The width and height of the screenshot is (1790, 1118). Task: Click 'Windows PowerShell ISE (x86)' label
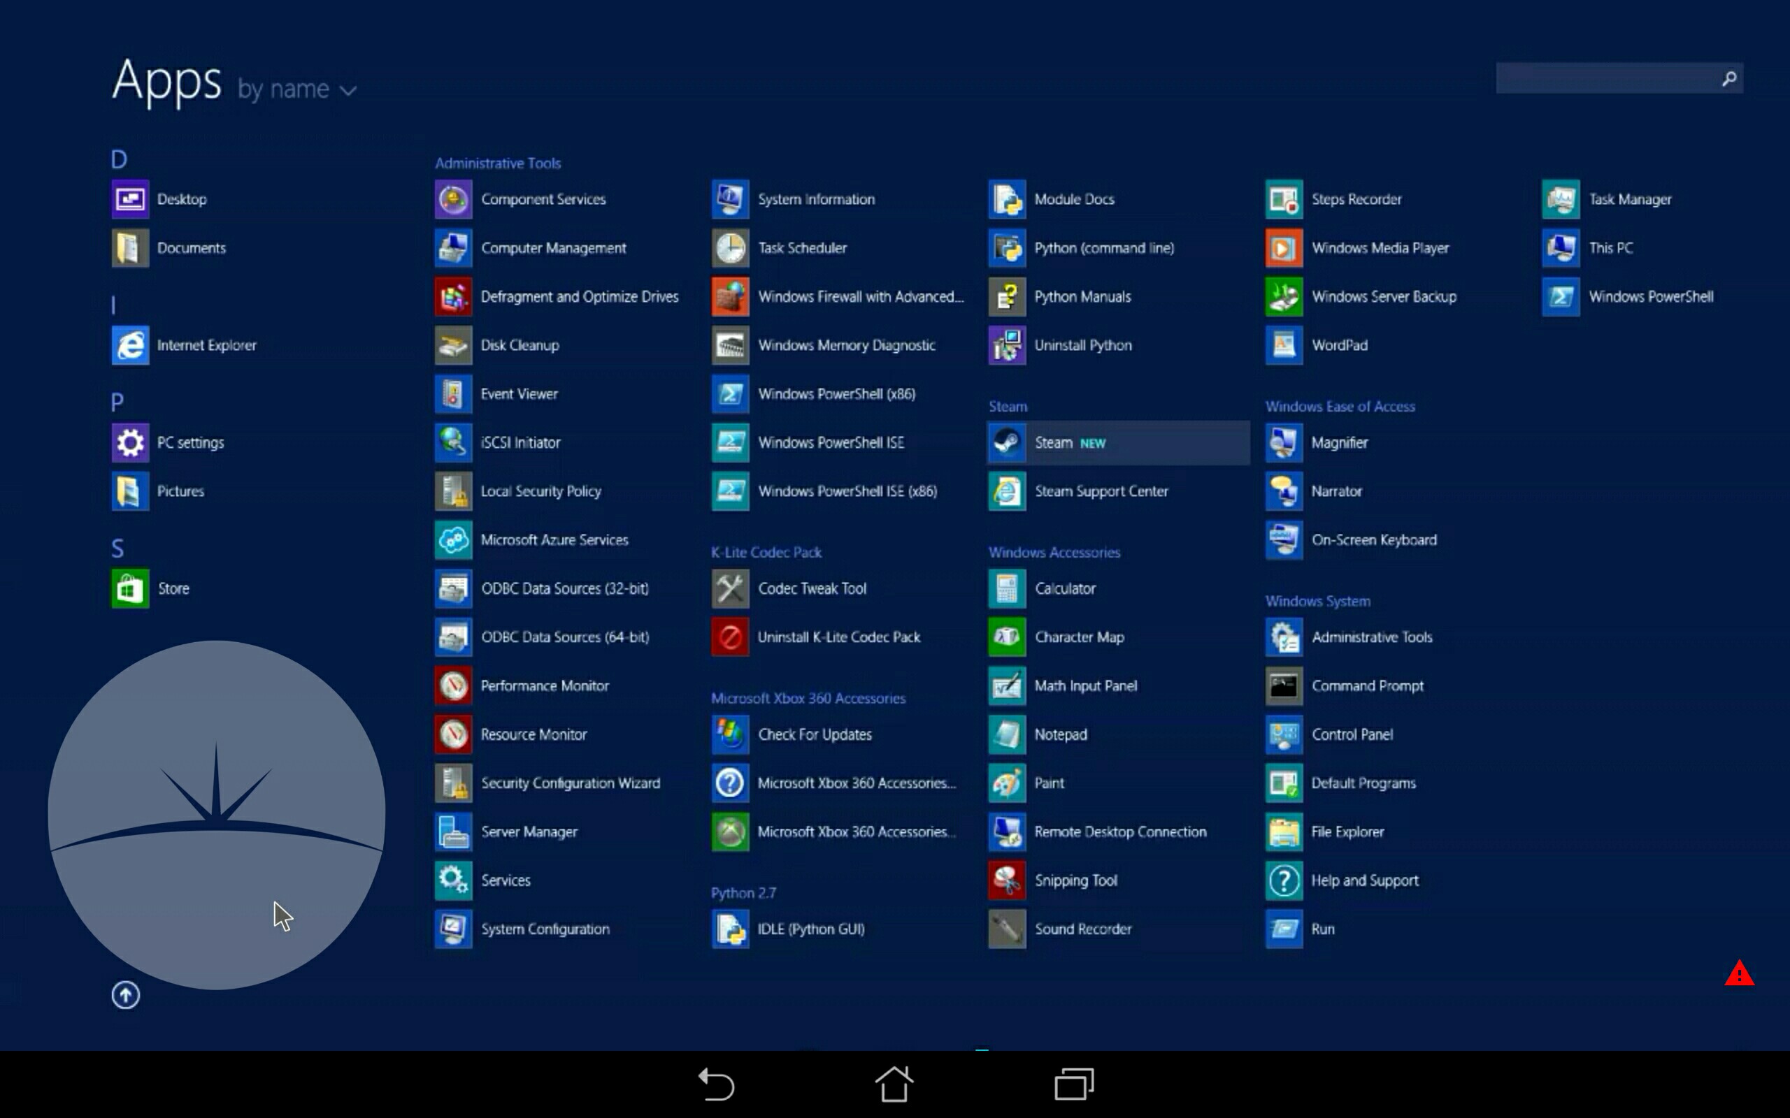coord(847,492)
